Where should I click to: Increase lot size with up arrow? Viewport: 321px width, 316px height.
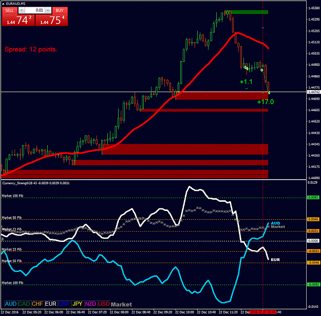[48, 10]
